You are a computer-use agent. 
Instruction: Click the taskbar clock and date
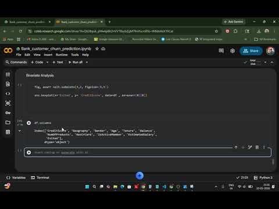tap(263, 186)
